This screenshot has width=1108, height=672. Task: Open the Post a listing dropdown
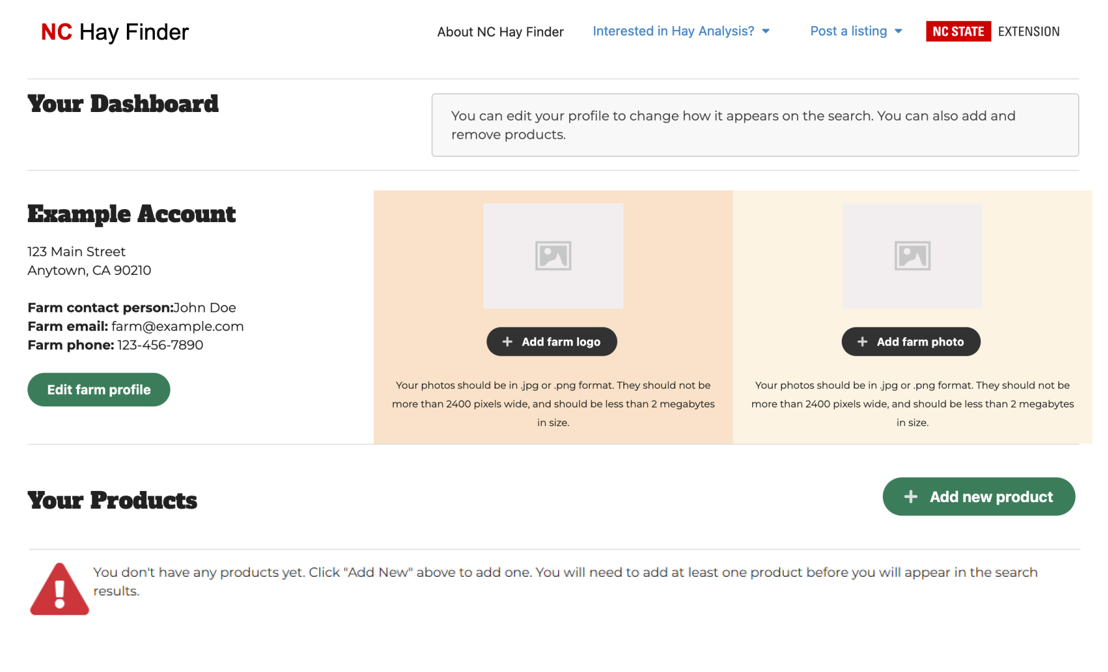click(848, 31)
